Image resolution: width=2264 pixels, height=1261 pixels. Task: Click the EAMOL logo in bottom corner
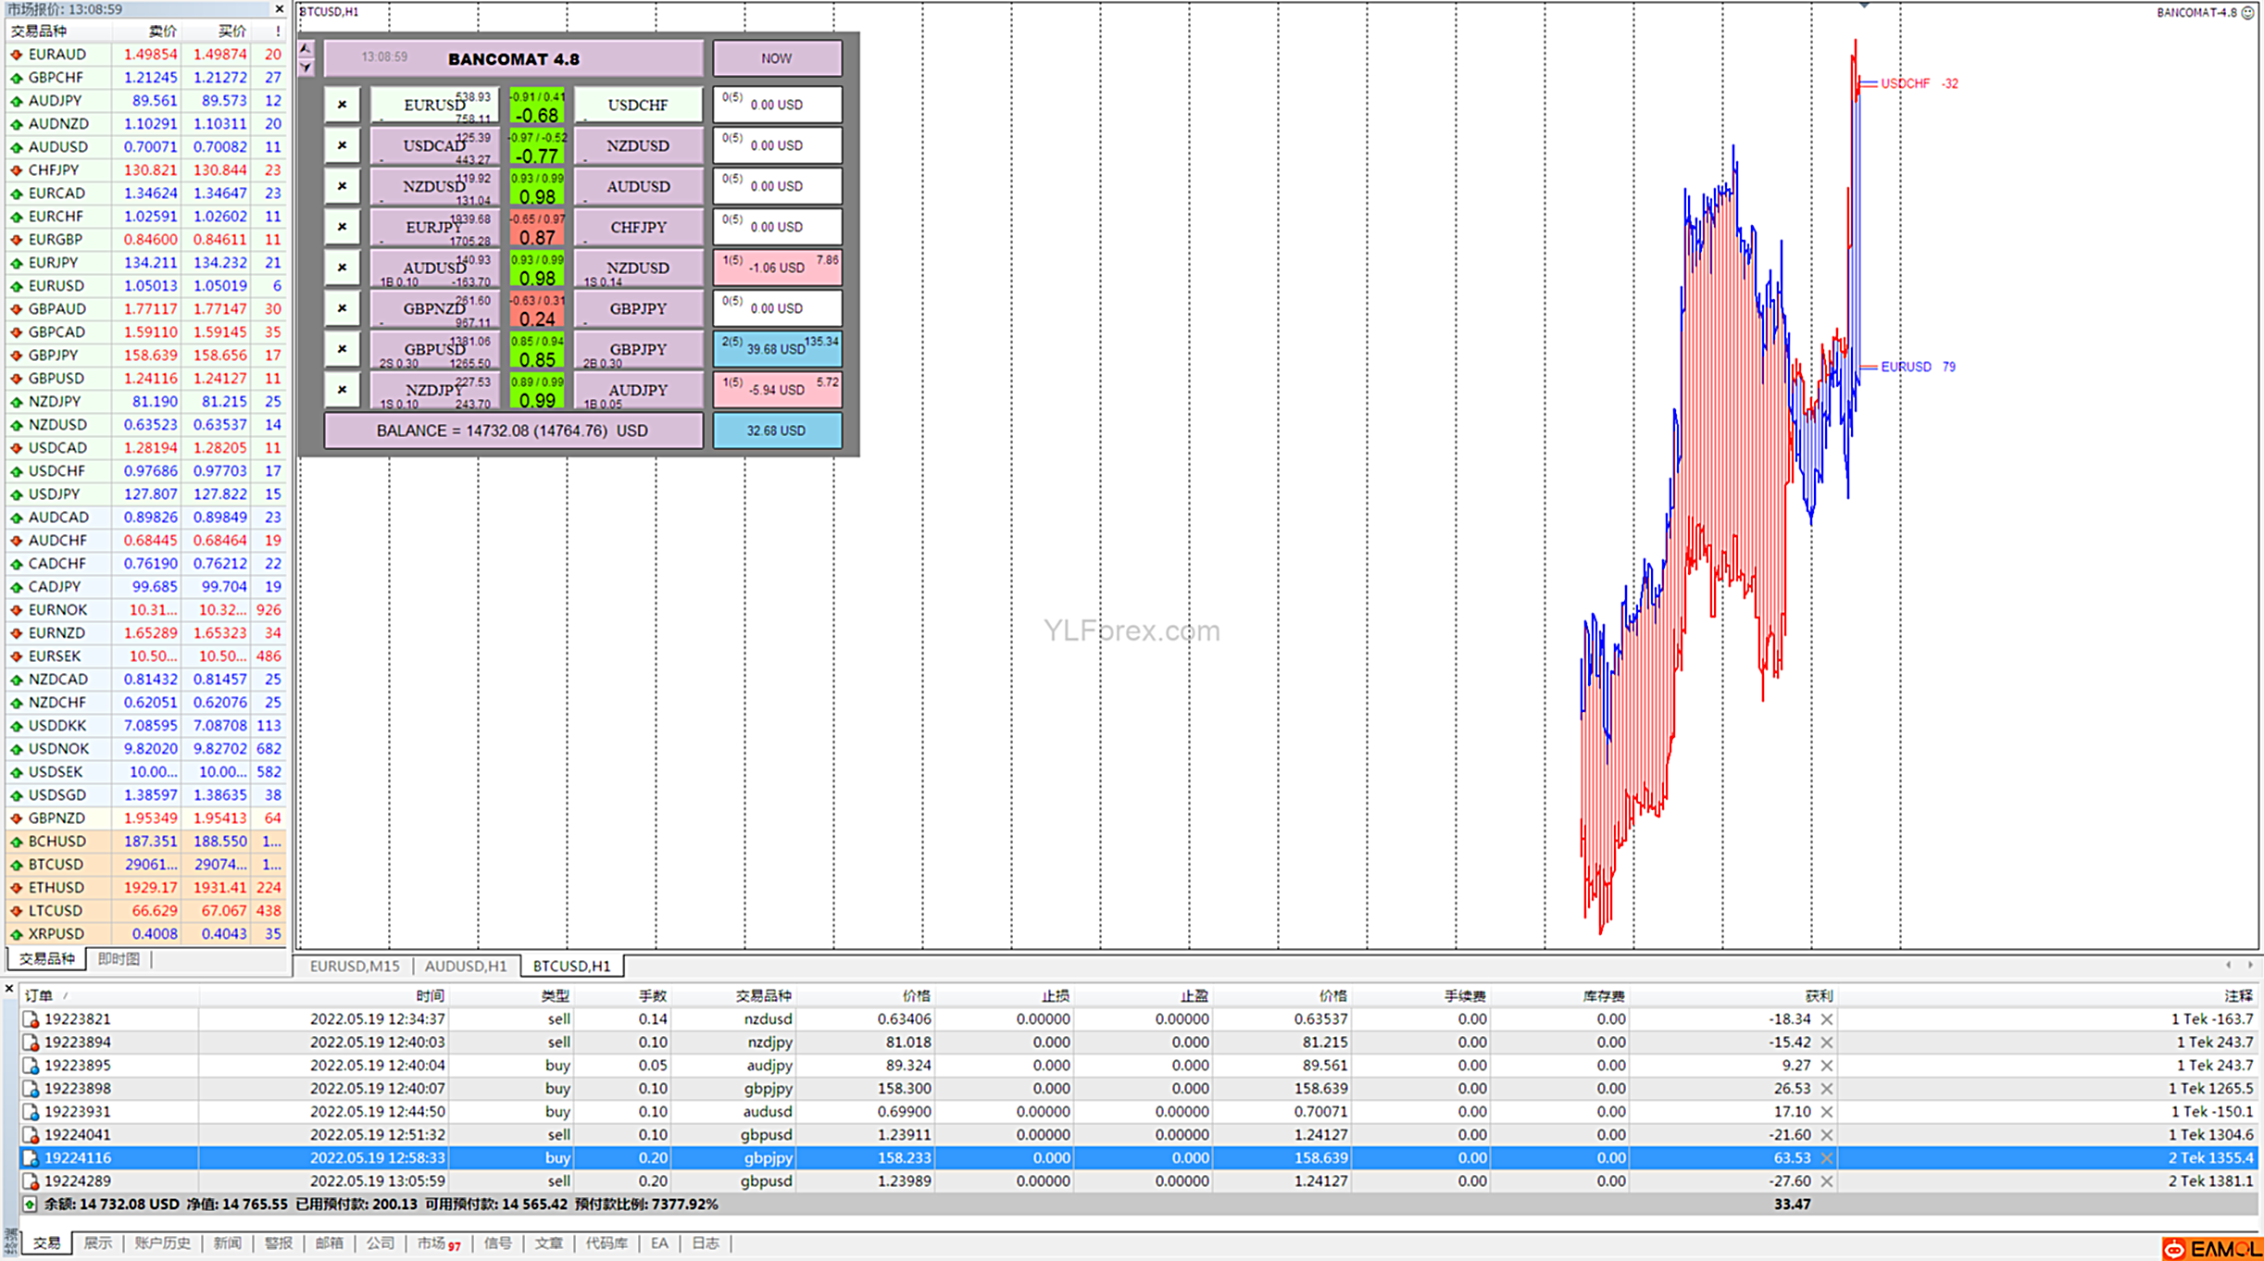[x=2212, y=1249]
